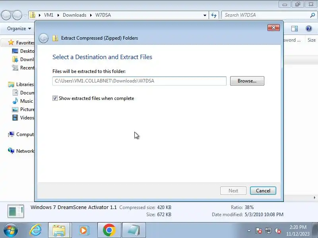The width and height of the screenshot is (318, 238).
Task: Click the Windows Explorer taskbar icon
Action: [59, 230]
